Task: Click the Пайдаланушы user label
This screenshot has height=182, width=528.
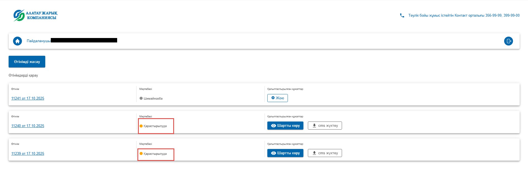Action: [39, 41]
